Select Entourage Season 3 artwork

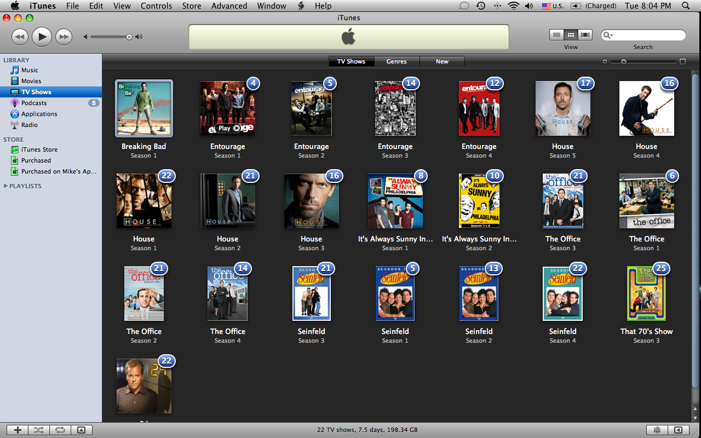click(x=395, y=108)
